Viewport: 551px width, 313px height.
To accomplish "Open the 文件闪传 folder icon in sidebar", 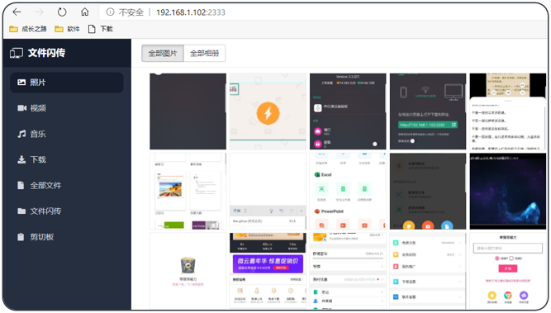I will coord(21,211).
